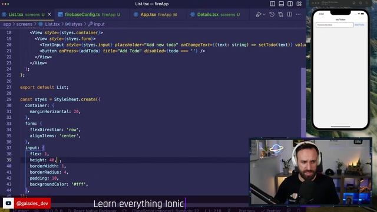377x212 pixels.
Task: Open changes compare icon
Action: point(280,14)
